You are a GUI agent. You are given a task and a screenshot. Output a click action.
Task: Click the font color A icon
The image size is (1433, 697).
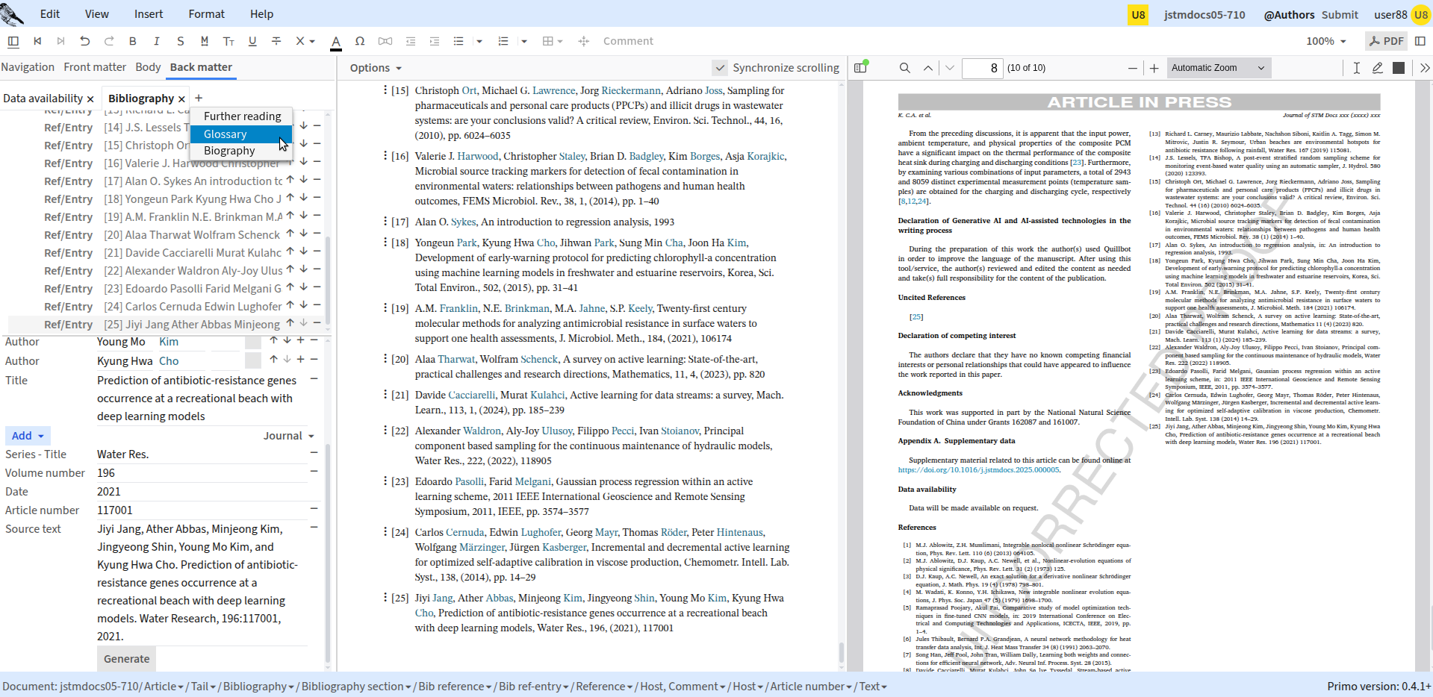point(336,42)
